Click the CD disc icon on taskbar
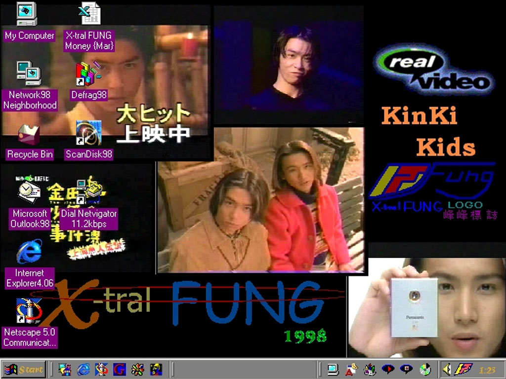 (424, 369)
